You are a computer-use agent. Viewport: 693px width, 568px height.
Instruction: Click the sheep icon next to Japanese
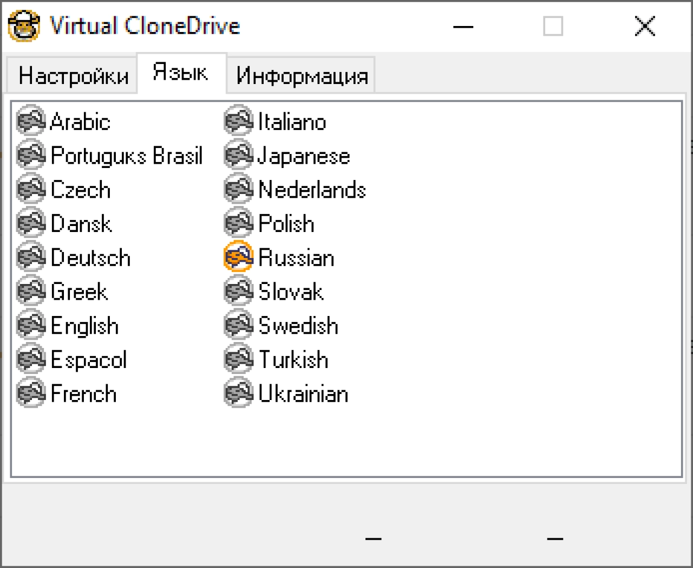pos(239,155)
